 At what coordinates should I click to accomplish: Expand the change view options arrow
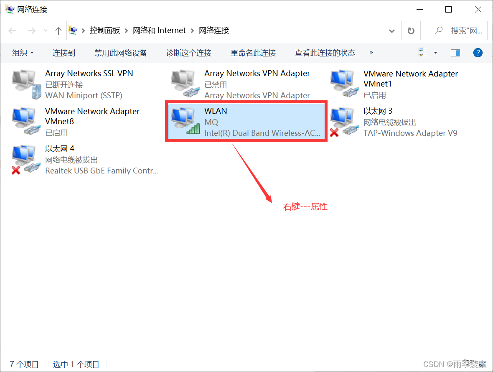[x=435, y=53]
